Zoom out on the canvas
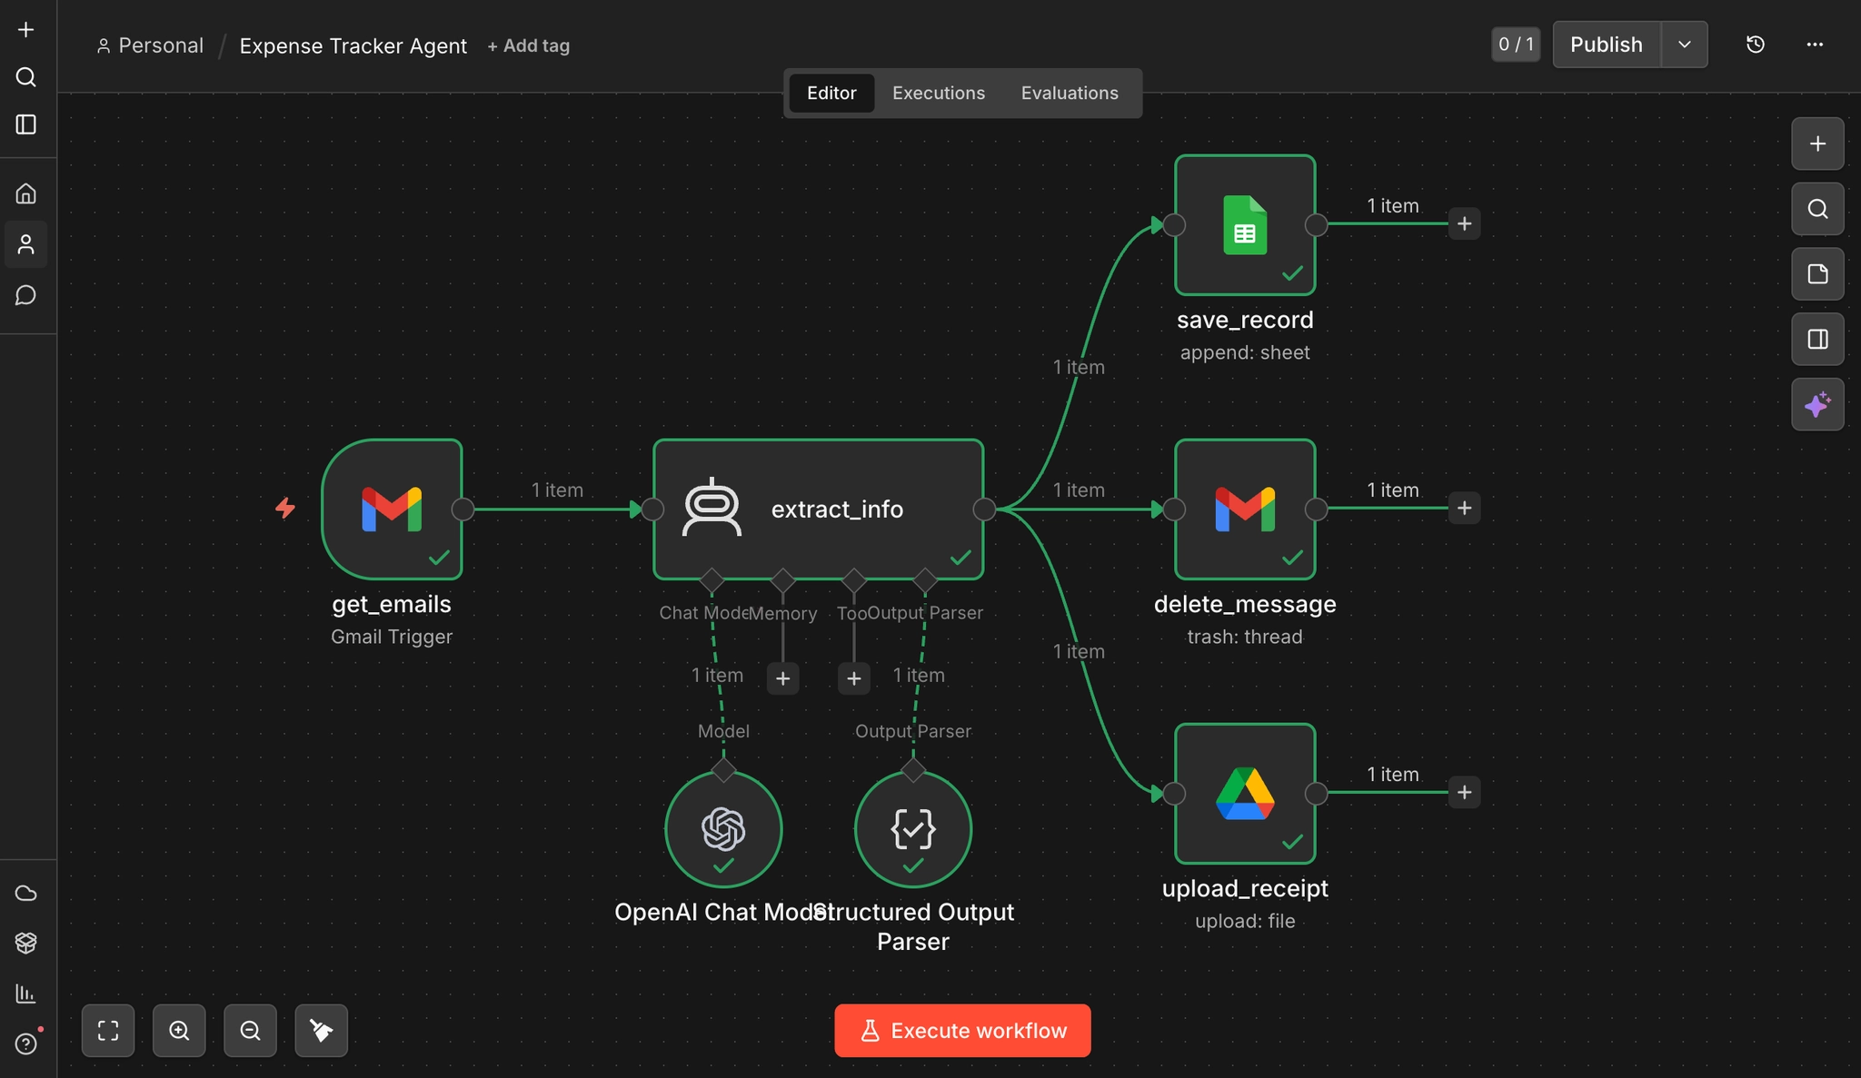This screenshot has height=1078, width=1861. click(x=250, y=1031)
